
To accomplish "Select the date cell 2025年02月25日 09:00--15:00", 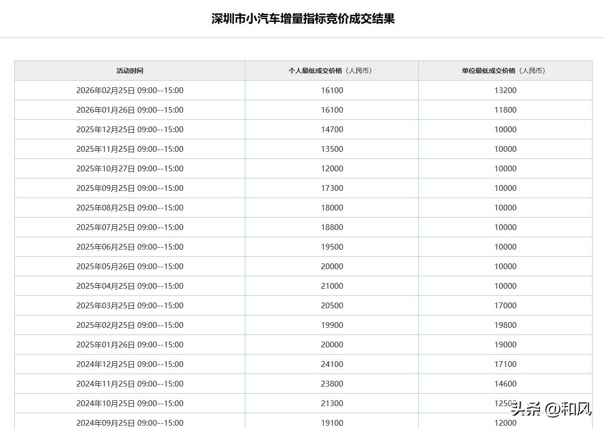I will pyautogui.click(x=130, y=325).
